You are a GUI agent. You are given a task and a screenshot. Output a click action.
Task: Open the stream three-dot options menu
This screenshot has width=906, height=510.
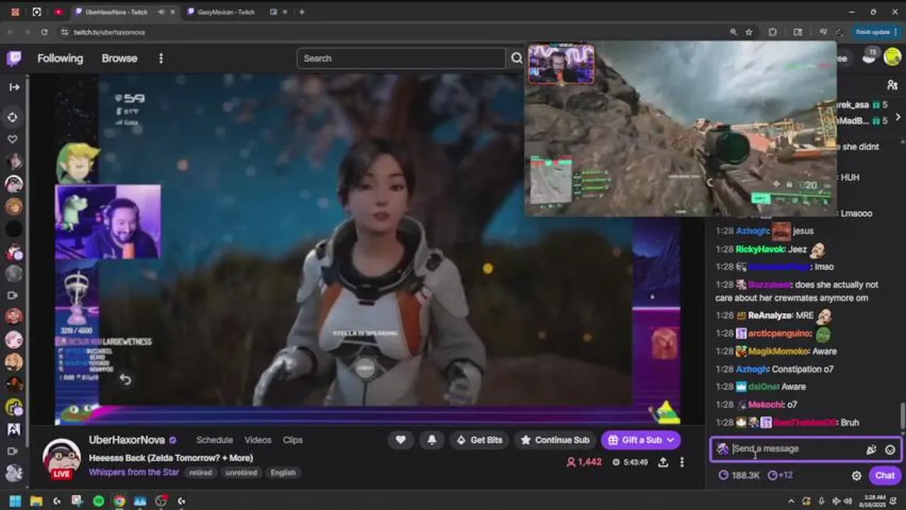coord(682,462)
